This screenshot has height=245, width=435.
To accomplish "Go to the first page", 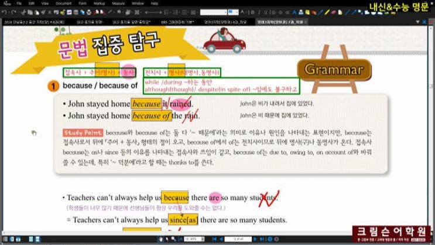I will point(214,239).
